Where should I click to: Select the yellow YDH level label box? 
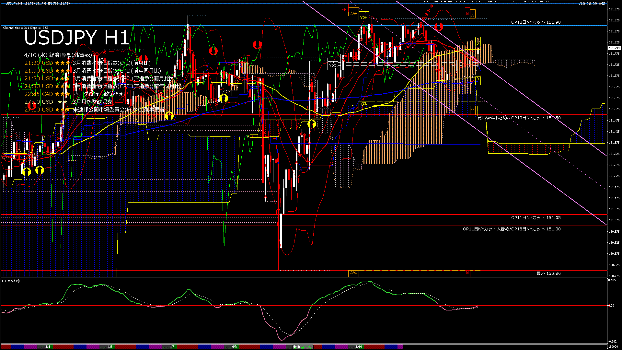click(x=363, y=17)
